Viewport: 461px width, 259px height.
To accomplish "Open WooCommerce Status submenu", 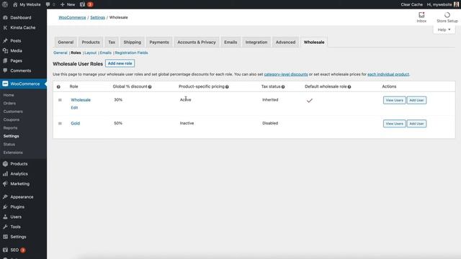I will pyautogui.click(x=9, y=145).
